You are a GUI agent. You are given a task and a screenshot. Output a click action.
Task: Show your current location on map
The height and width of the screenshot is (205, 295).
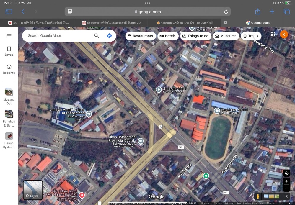pyautogui.click(x=286, y=173)
